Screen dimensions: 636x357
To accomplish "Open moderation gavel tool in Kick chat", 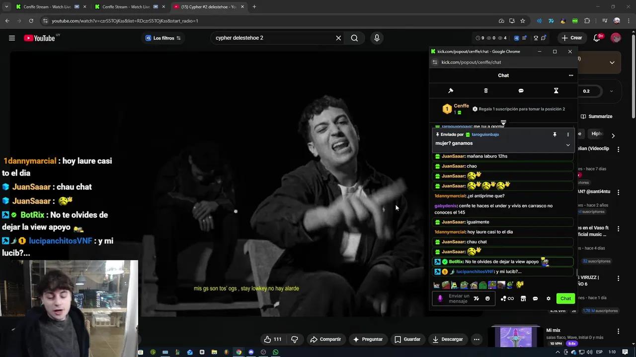I will click(x=451, y=91).
